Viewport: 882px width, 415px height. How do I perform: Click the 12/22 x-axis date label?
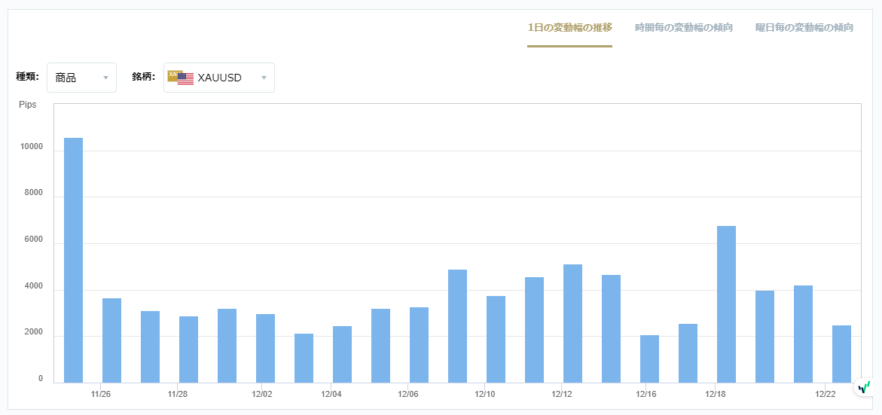click(826, 394)
